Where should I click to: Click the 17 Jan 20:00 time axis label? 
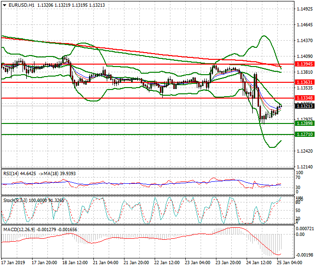[45, 263]
